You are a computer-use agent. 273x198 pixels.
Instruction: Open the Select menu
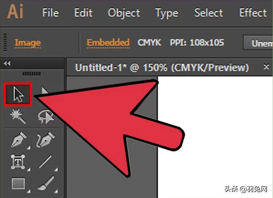tap(209, 13)
